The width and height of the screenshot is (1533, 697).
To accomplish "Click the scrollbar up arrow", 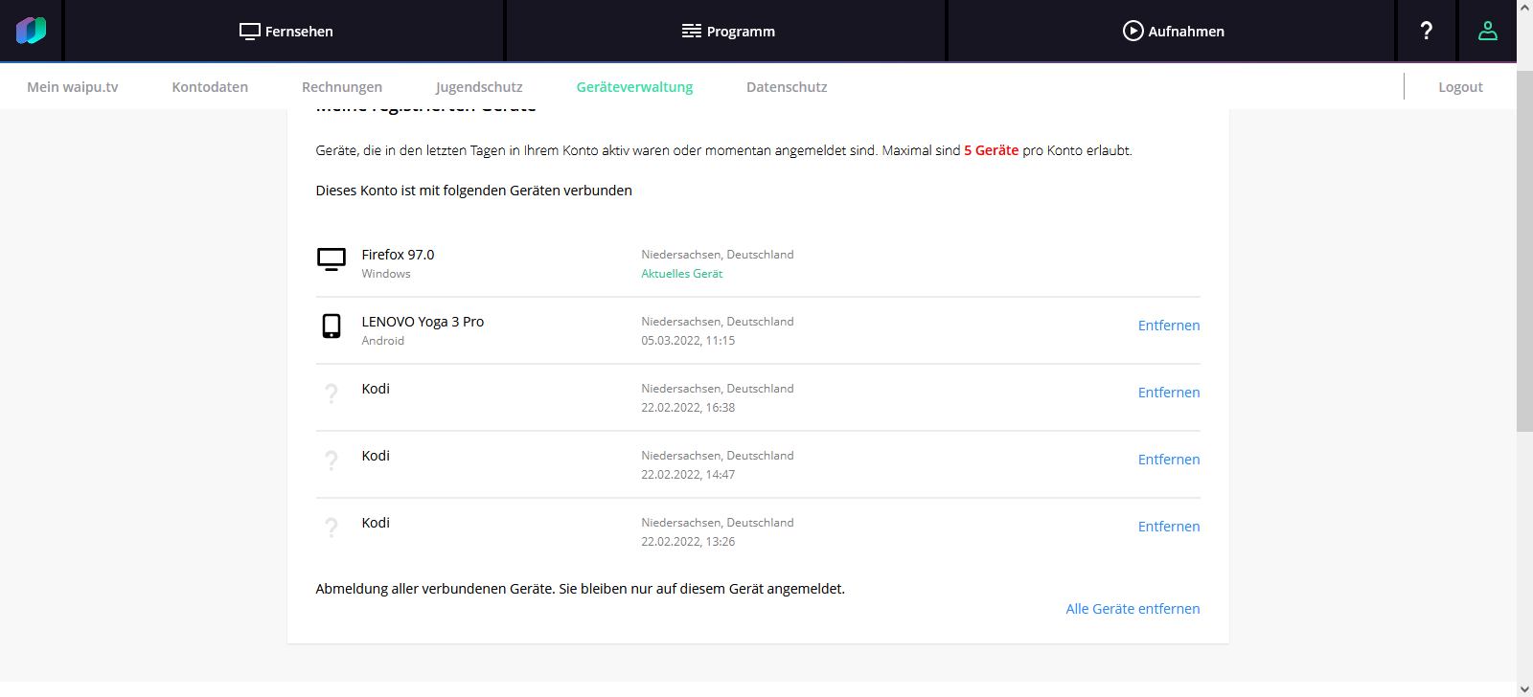I will point(1524,8).
